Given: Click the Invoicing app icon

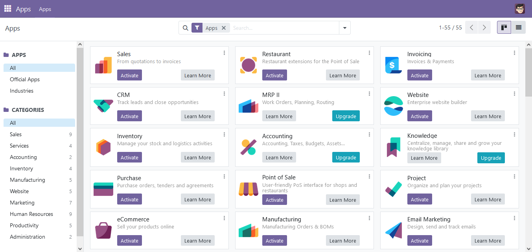Looking at the screenshot, I should click(x=394, y=65).
